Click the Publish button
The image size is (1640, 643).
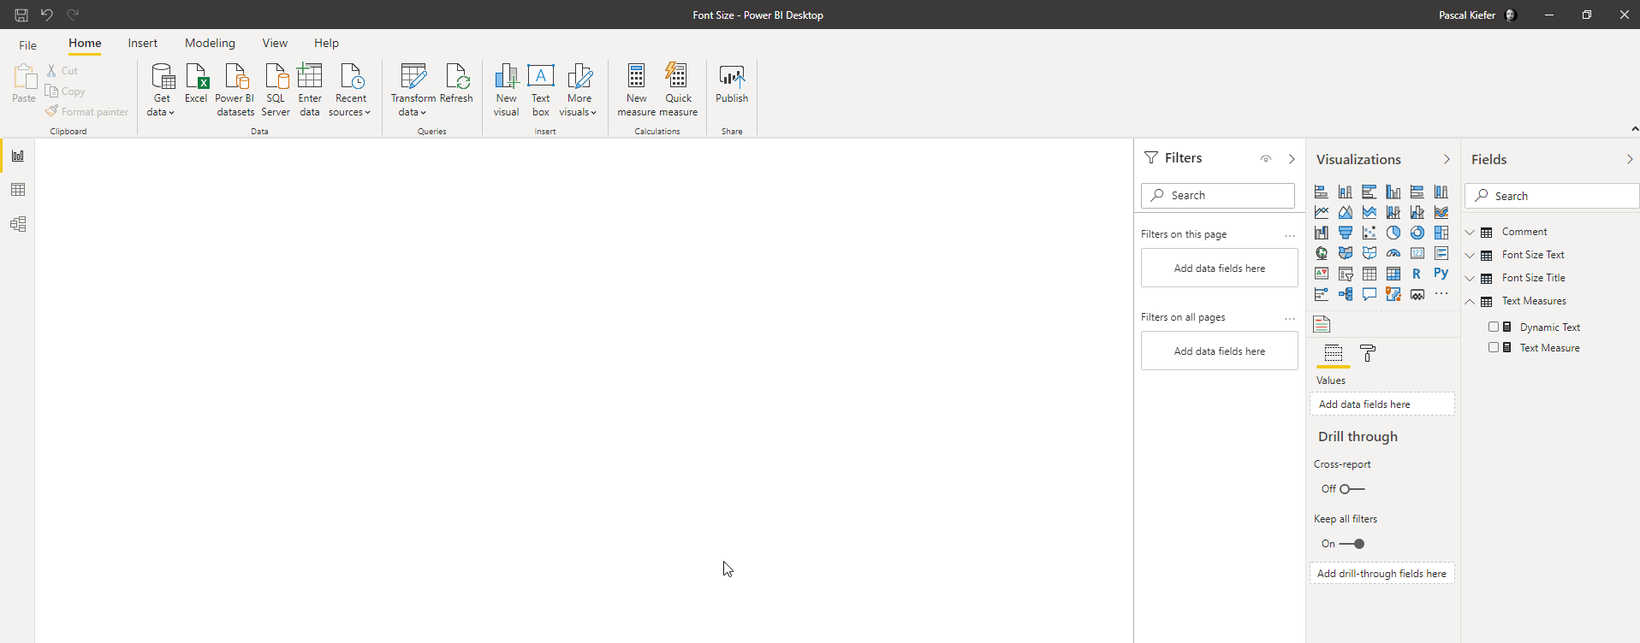pyautogui.click(x=732, y=84)
